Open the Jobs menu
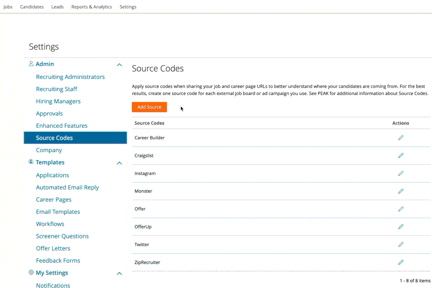Screen dimensions: 432x288 click(x=8, y=7)
